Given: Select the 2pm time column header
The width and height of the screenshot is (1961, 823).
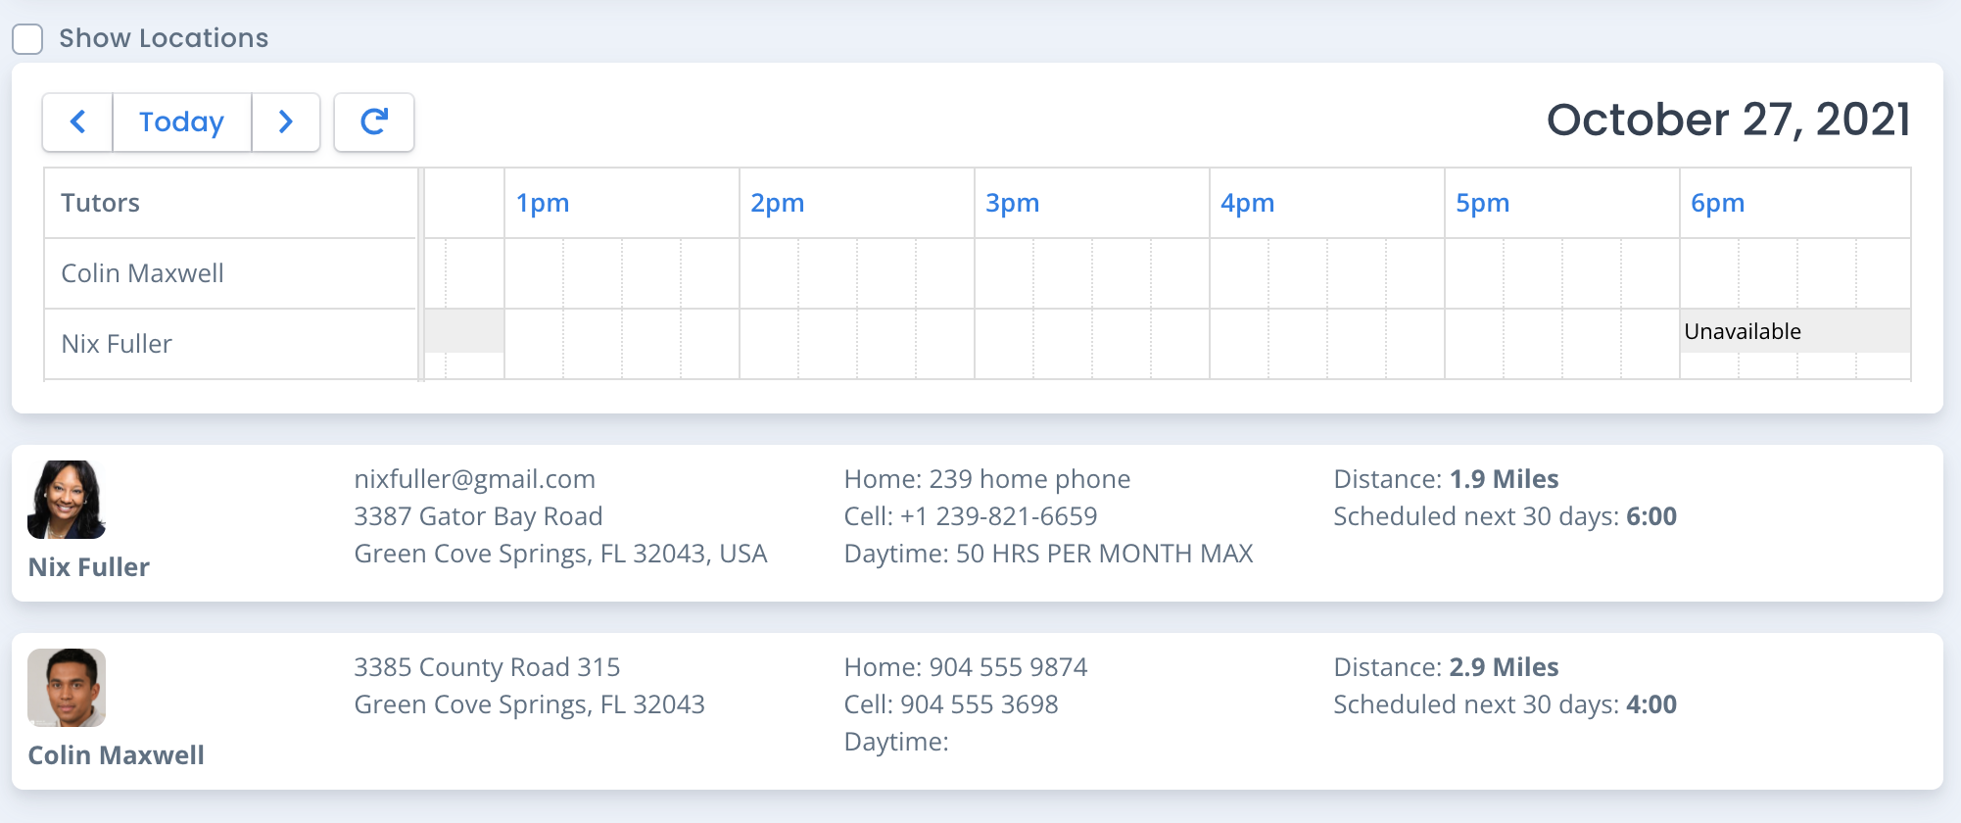Looking at the screenshot, I should 778,203.
